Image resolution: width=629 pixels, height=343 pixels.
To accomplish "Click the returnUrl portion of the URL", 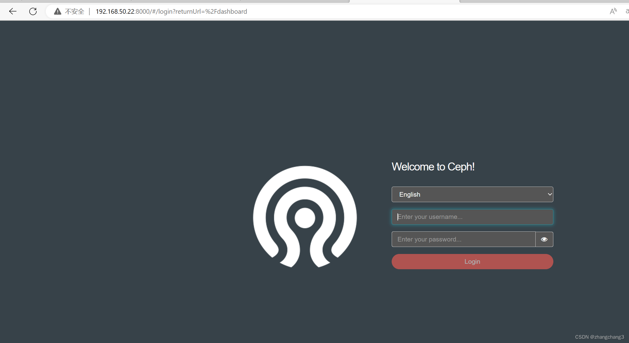I will 189,12.
